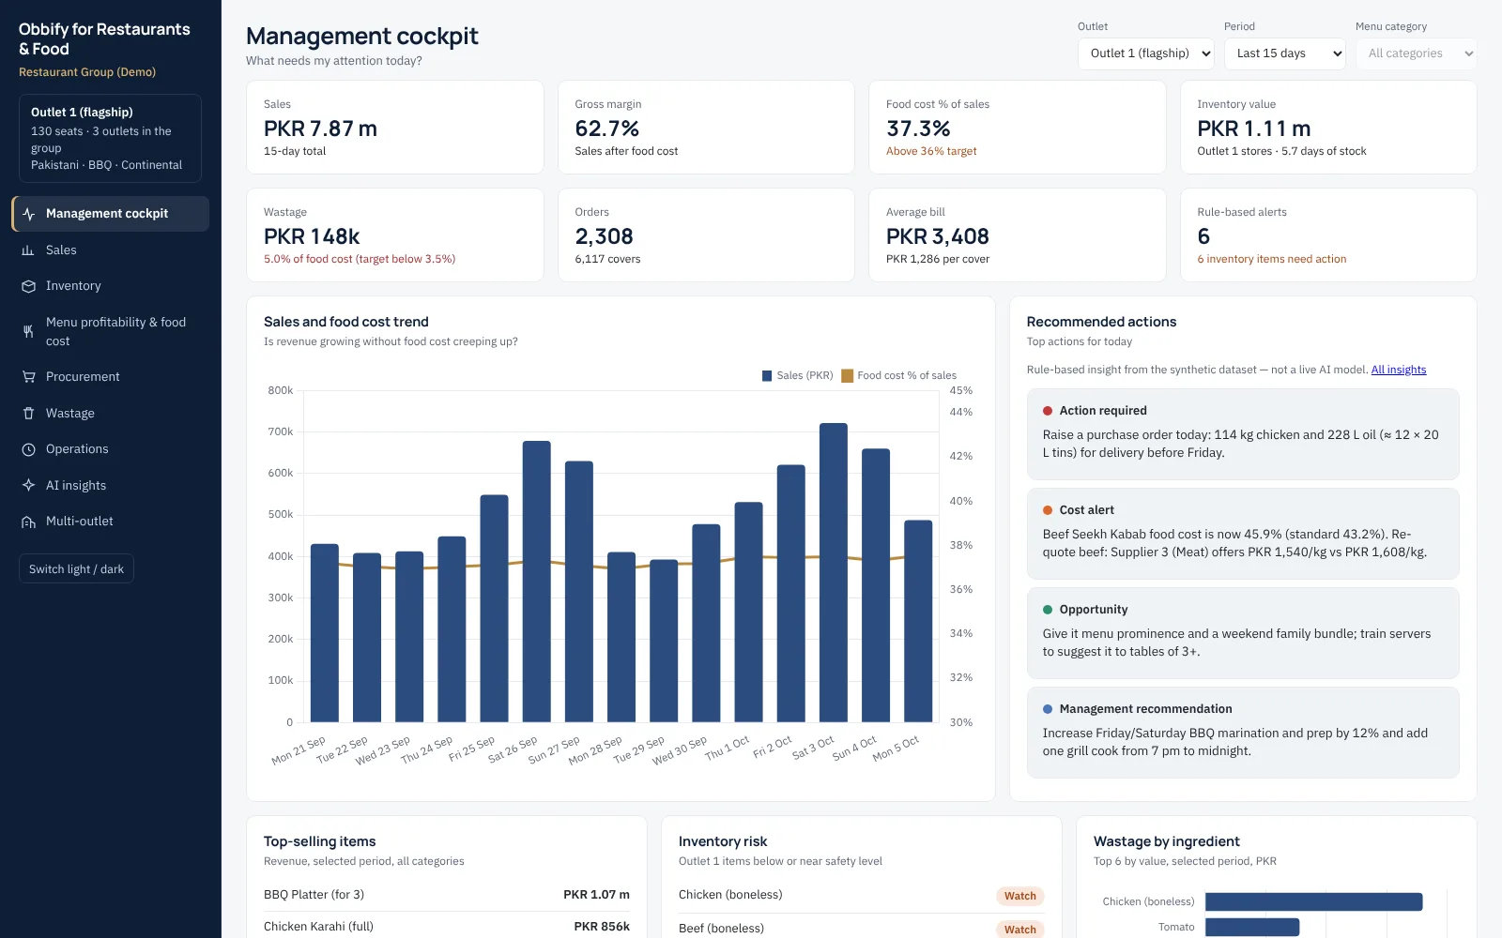Image resolution: width=1502 pixels, height=938 pixels.
Task: Click the Tomato wastage bar
Action: (1252, 927)
